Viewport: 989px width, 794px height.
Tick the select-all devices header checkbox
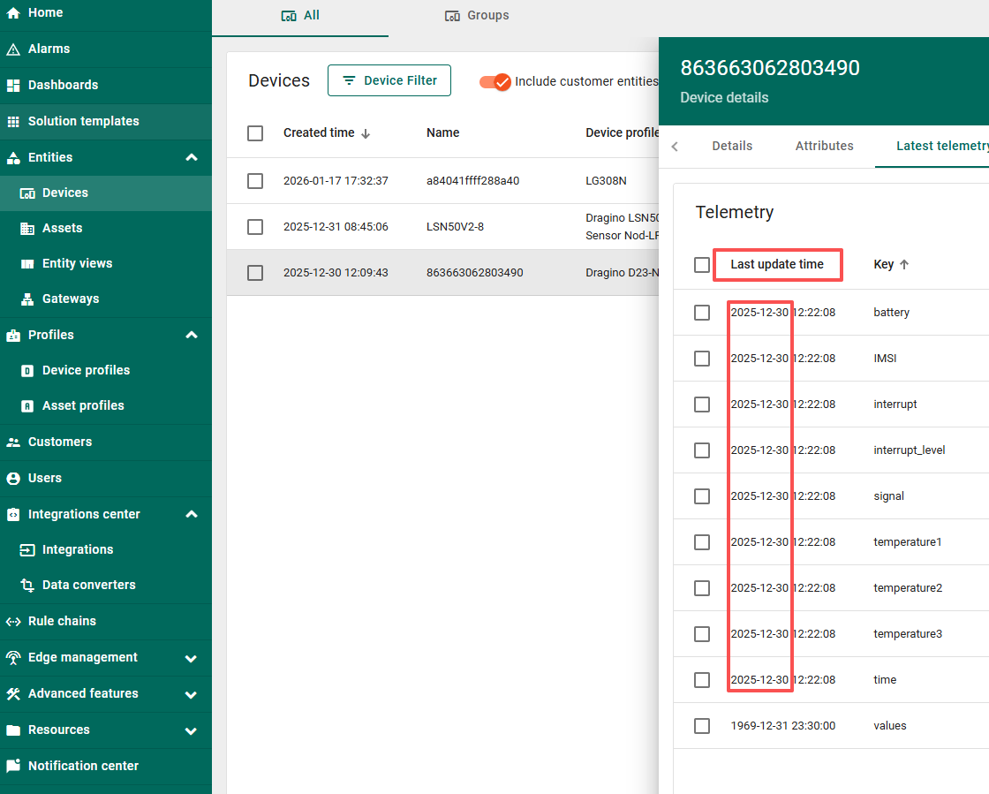[255, 133]
